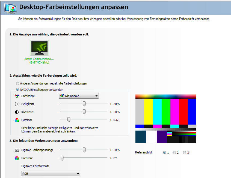The image size is (231, 178).
Task: Choose Referenzbild option 1
Action: pyautogui.click(x=164, y=153)
